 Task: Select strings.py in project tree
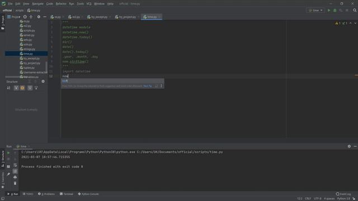(x=27, y=49)
